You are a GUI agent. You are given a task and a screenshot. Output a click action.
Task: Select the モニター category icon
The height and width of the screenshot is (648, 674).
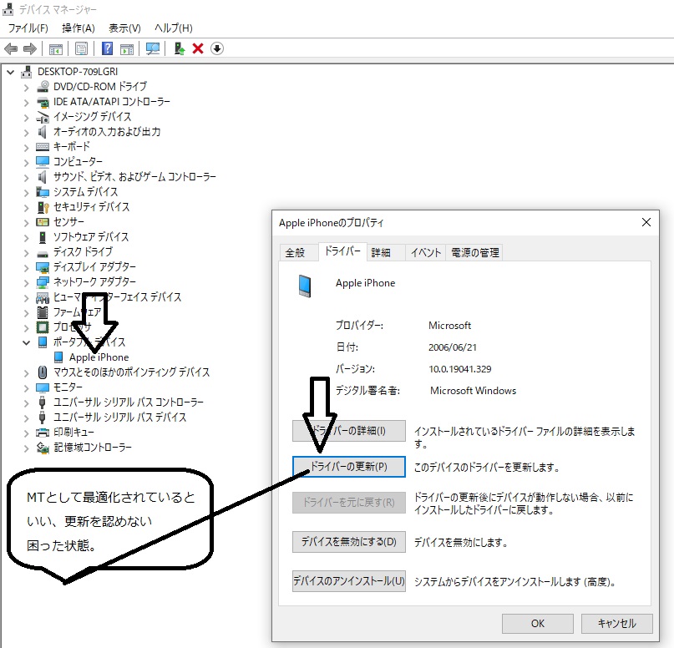coord(43,387)
